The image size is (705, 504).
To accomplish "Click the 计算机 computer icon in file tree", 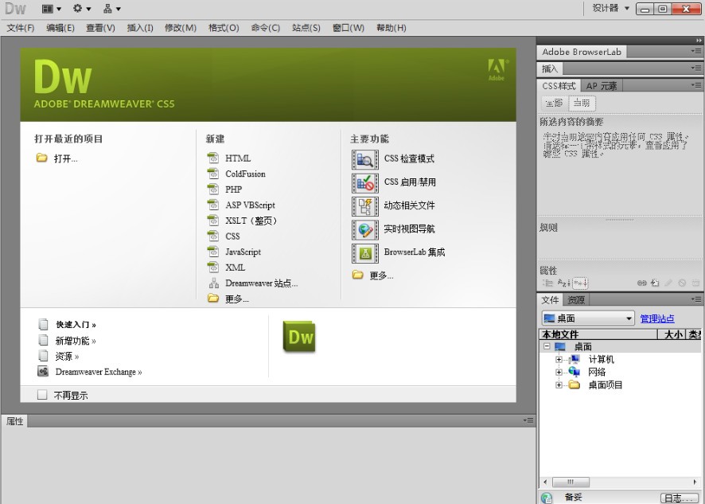I will [x=575, y=359].
